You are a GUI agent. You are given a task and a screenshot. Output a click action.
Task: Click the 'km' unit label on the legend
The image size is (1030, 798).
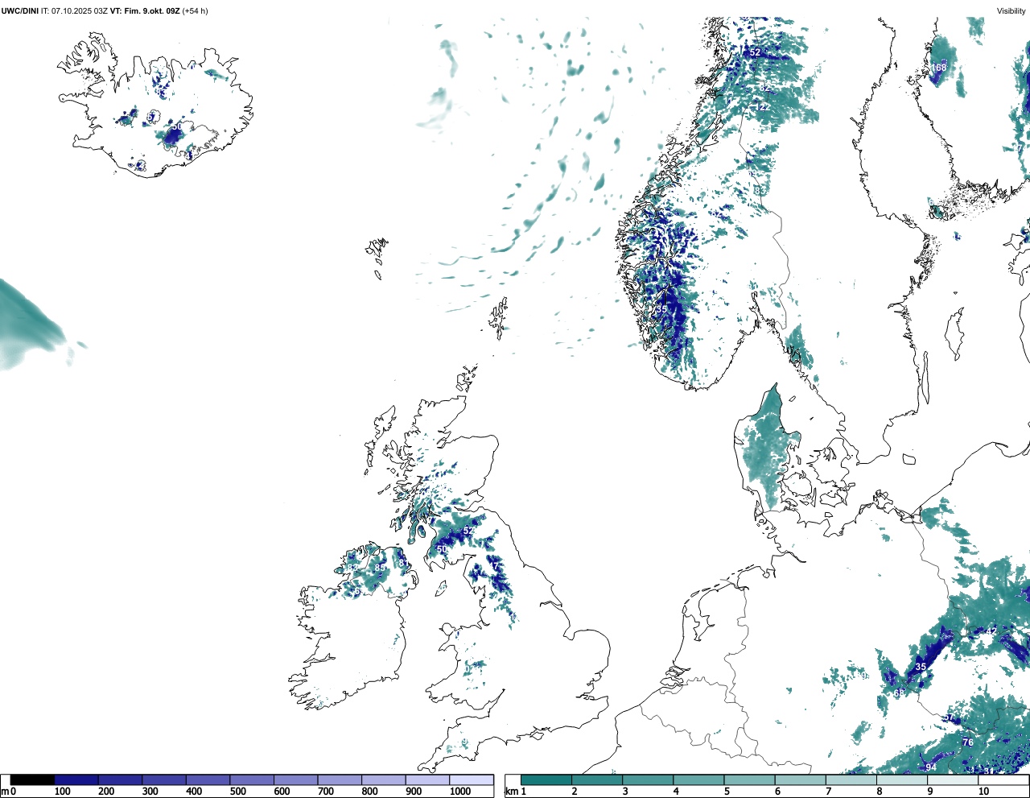click(511, 792)
